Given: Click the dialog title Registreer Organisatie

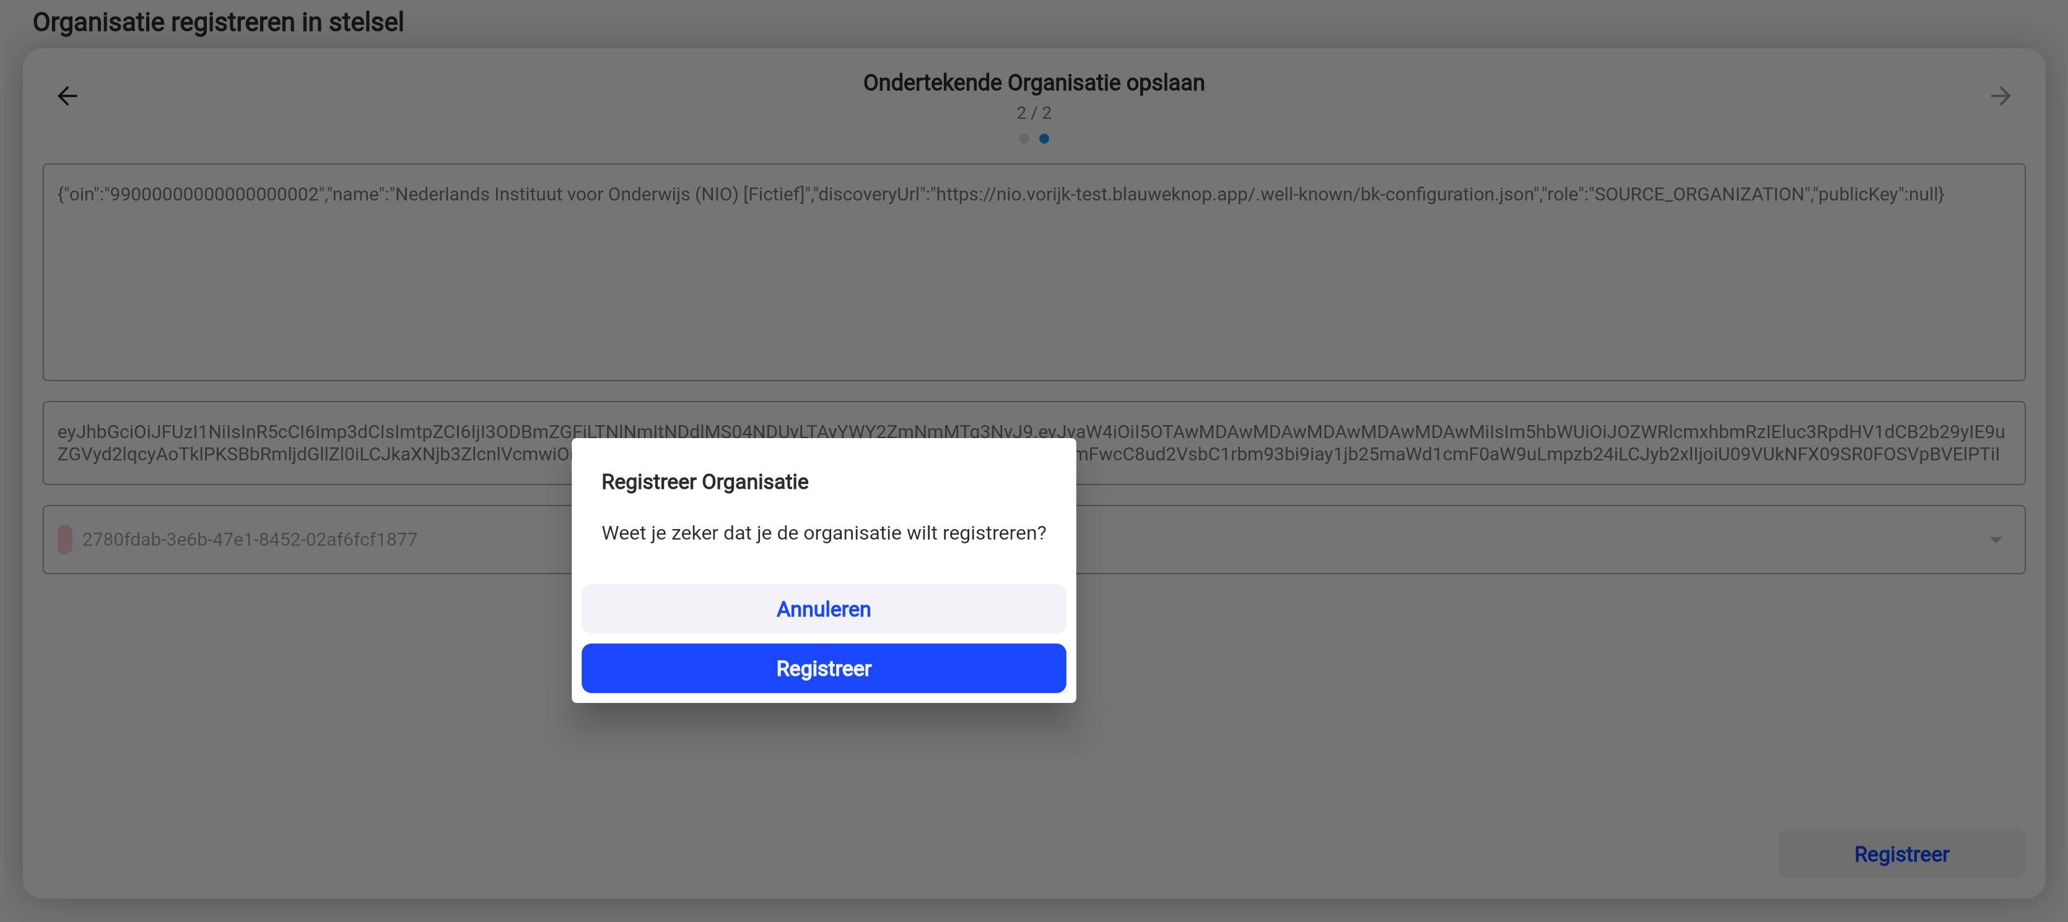Looking at the screenshot, I should point(704,482).
